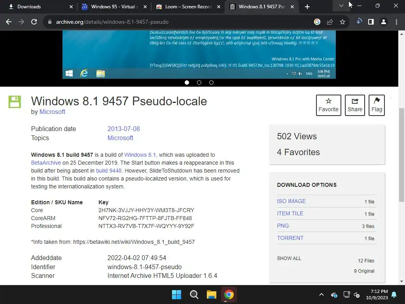This screenshot has width=405, height=304.
Task: Click the Professional product key text
Action: [x=146, y=226]
